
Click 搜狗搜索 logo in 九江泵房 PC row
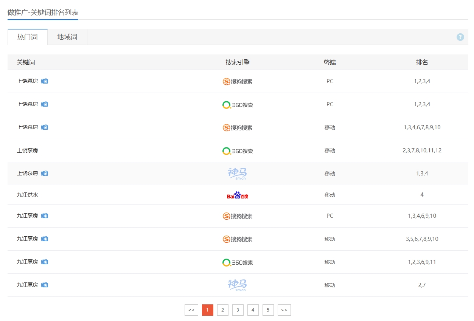click(238, 216)
